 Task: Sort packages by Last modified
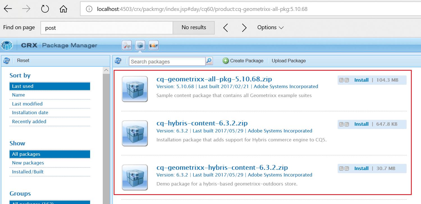(x=50, y=104)
